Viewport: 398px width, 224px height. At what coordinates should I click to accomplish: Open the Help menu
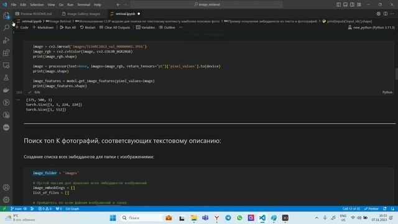pos(98,4)
